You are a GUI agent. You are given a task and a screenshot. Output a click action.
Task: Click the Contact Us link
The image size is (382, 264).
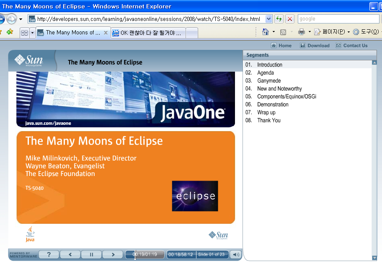(x=351, y=46)
